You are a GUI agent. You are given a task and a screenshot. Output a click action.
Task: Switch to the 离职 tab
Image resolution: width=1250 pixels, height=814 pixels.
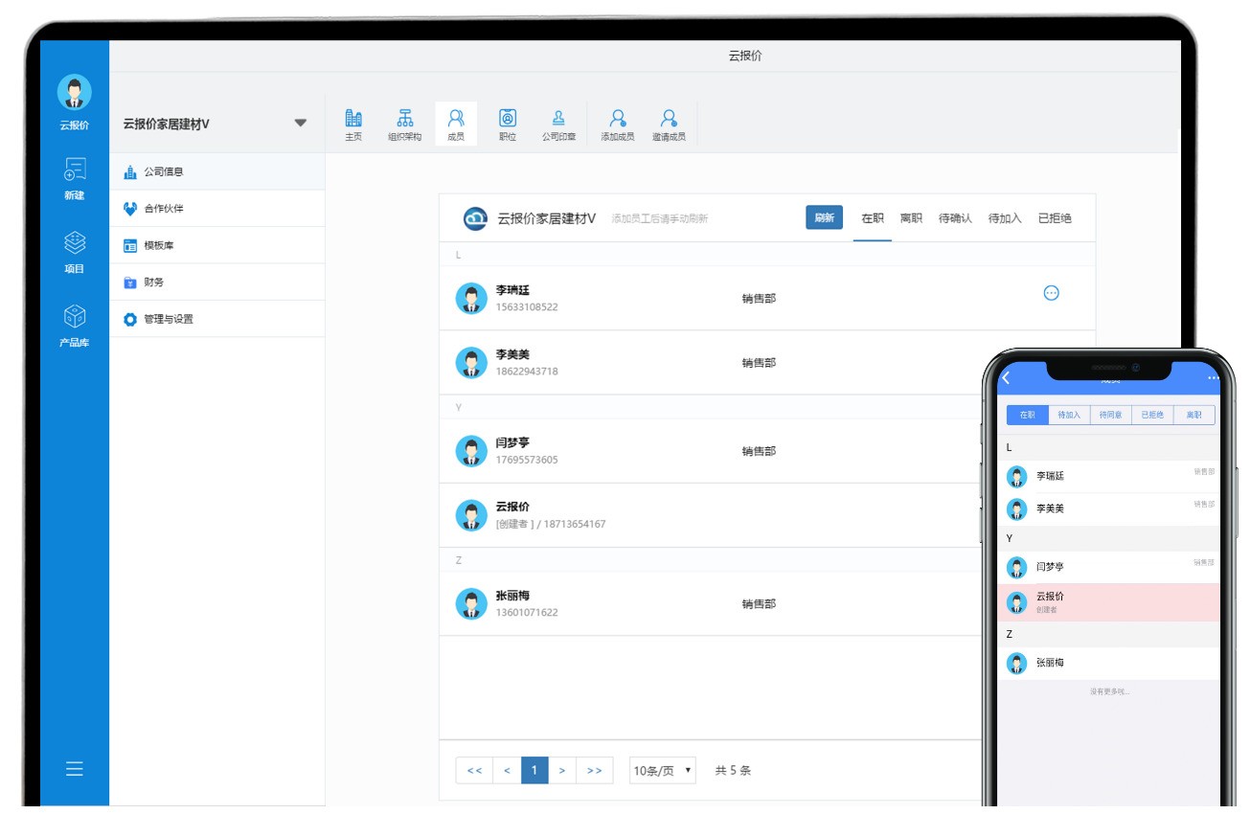pos(911,218)
